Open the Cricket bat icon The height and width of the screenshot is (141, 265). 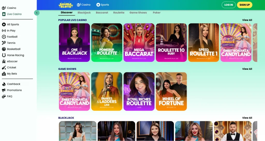coord(4,68)
